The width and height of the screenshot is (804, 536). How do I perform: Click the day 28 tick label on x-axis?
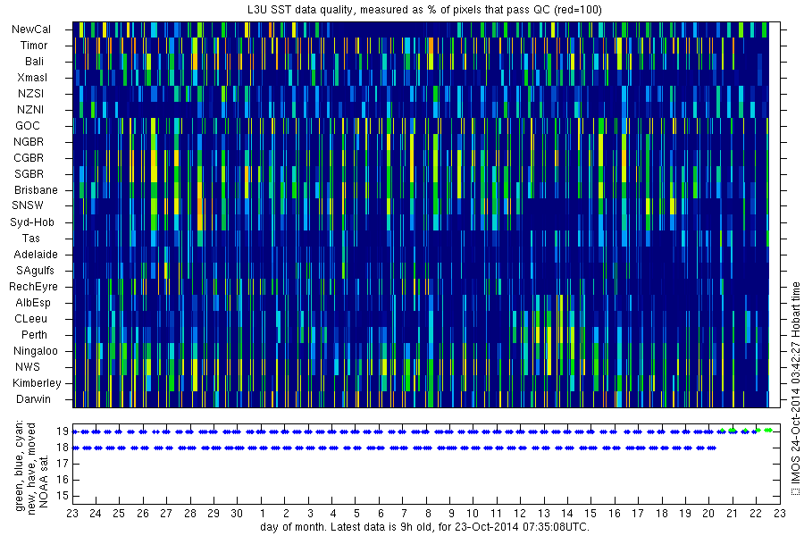(189, 514)
